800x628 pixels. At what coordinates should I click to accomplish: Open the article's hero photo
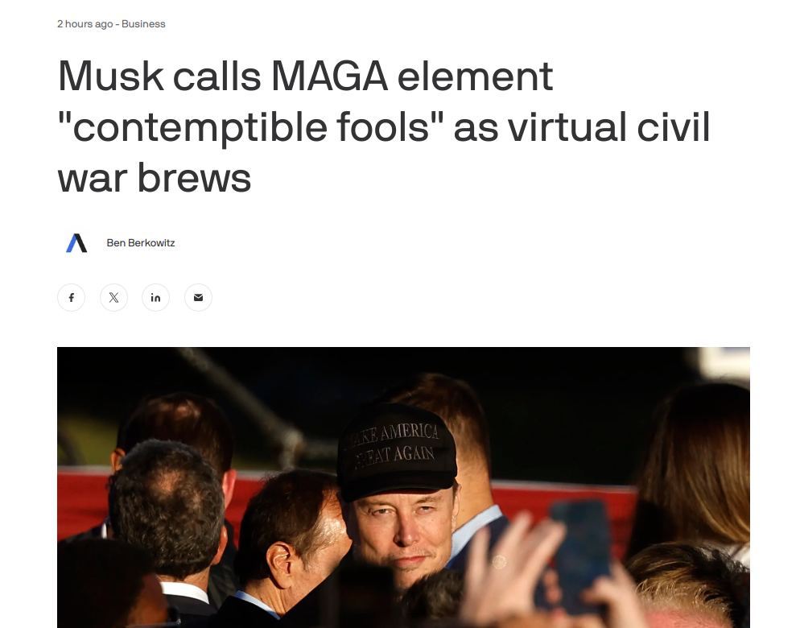point(403,488)
